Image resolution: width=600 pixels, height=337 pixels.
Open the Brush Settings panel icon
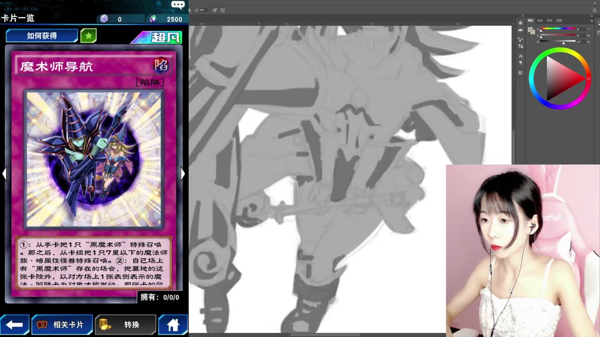click(x=520, y=23)
